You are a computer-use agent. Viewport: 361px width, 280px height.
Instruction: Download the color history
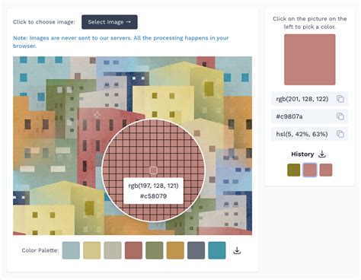(x=322, y=154)
